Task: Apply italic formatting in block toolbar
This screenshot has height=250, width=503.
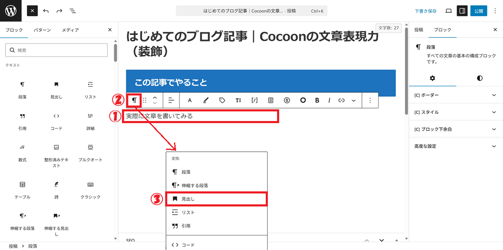Action: tap(329, 101)
